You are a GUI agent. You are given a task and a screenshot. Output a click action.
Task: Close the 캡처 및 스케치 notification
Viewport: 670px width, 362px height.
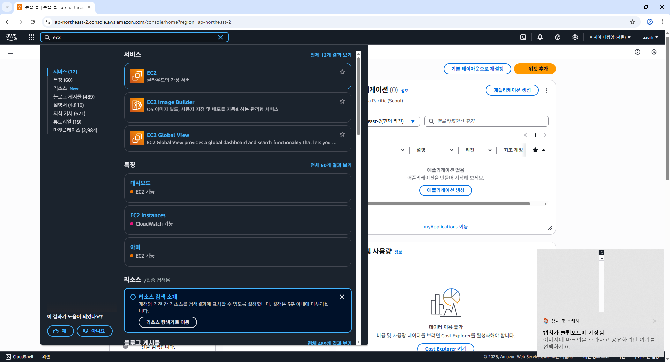click(655, 321)
